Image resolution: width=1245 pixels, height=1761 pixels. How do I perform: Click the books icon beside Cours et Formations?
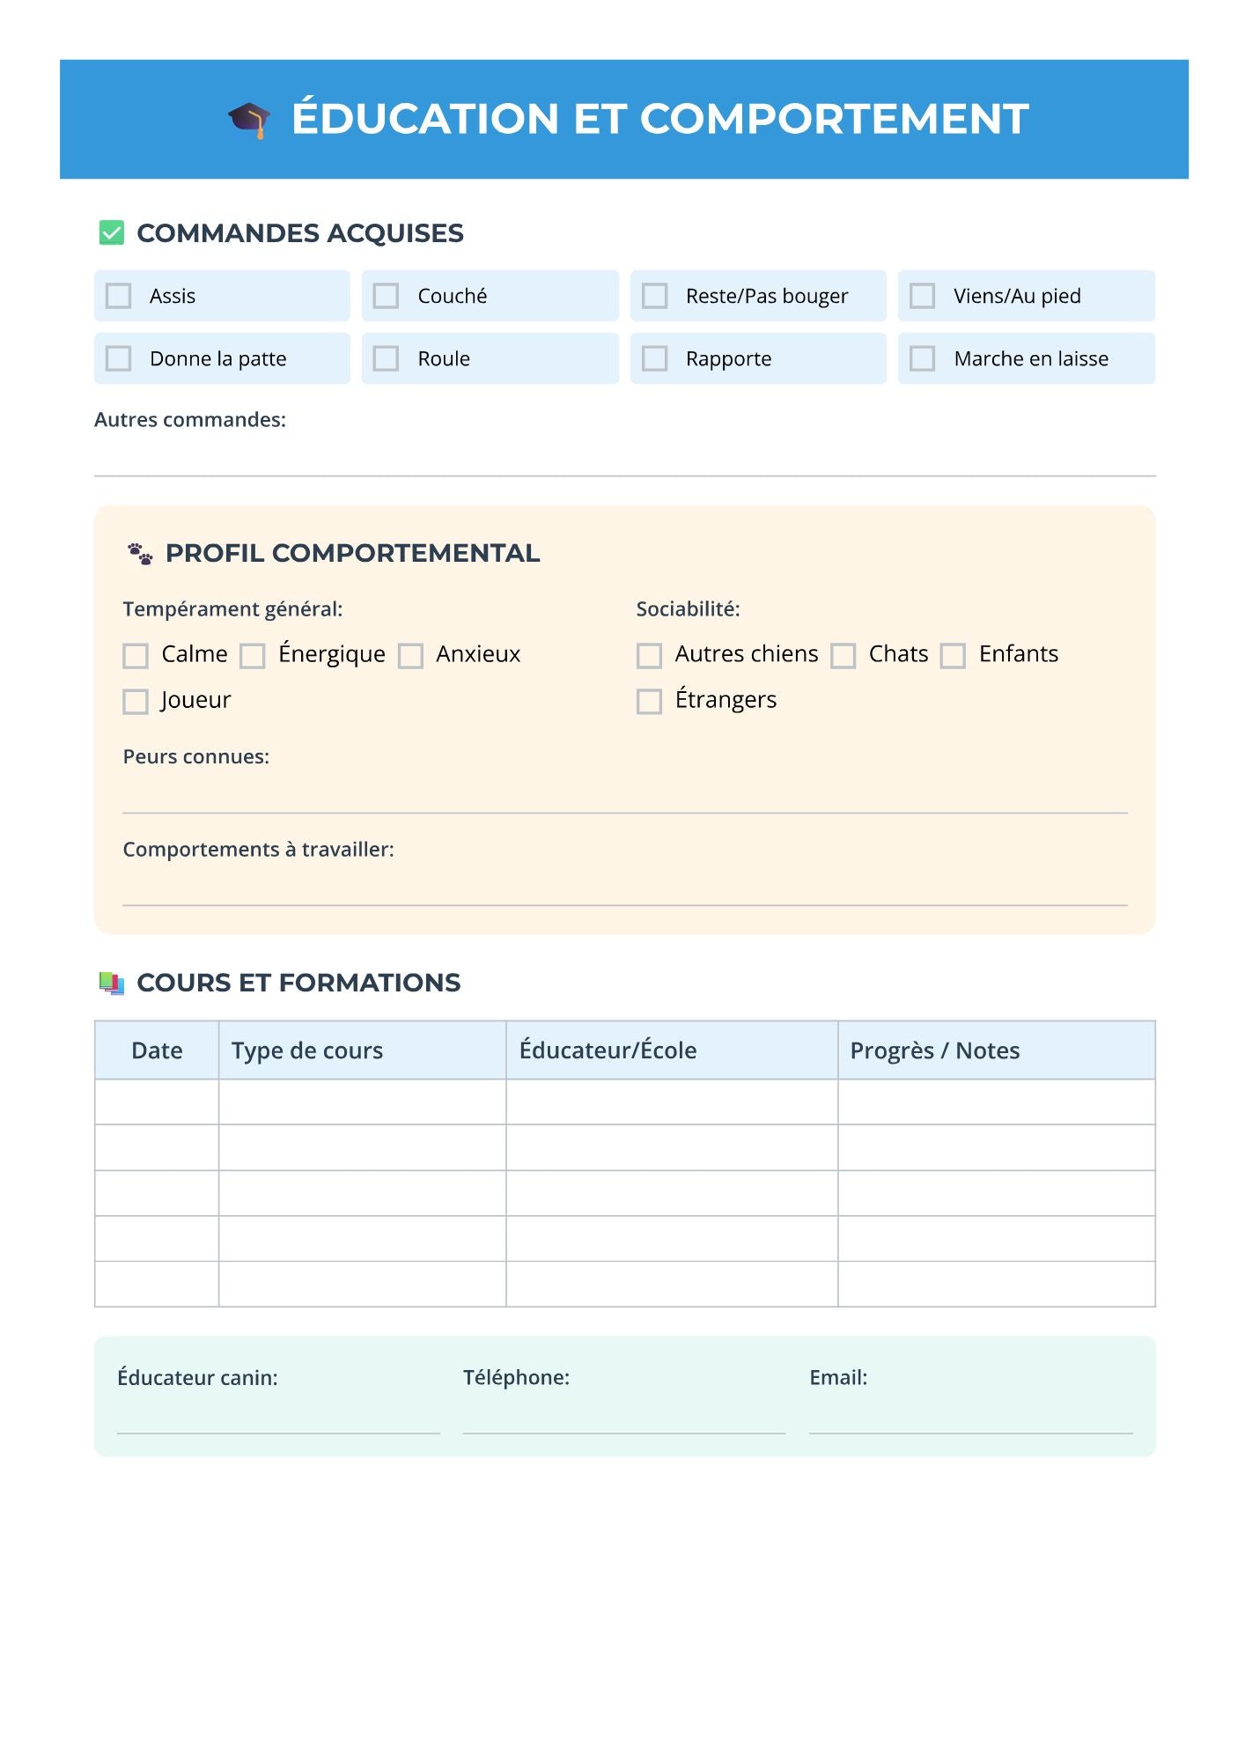[x=112, y=983]
